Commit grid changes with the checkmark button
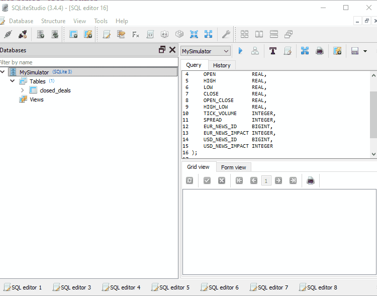Screen dimensions: 377x296 pos(207,180)
